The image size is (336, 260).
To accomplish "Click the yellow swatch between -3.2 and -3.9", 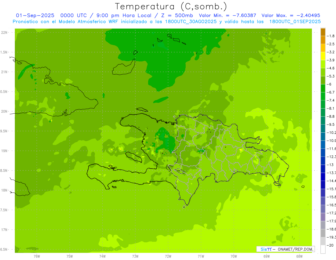I will [x=323, y=56].
